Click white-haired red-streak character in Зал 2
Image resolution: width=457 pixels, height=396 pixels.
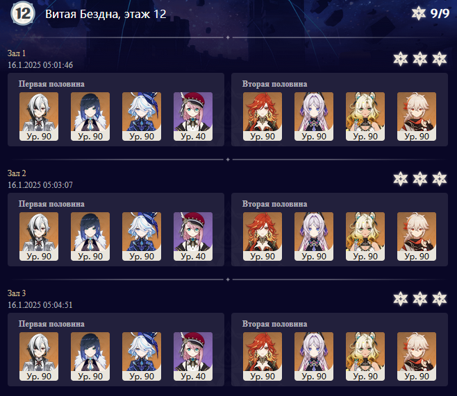(417, 236)
